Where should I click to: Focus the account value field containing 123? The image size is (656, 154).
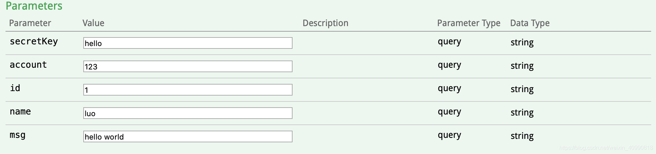tap(188, 66)
